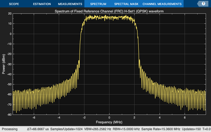Click the spectrum plot title text
Screen dimensions: 211x132
click(109, 11)
